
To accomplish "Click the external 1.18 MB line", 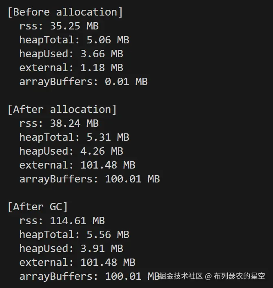I will pyautogui.click(x=71, y=68).
